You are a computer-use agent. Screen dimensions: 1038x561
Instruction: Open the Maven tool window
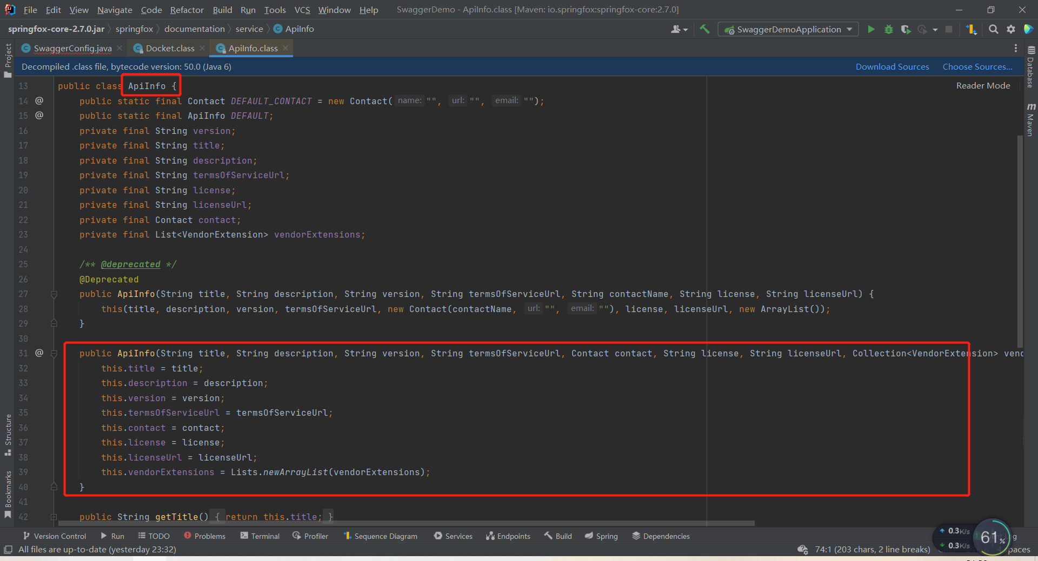[1030, 119]
